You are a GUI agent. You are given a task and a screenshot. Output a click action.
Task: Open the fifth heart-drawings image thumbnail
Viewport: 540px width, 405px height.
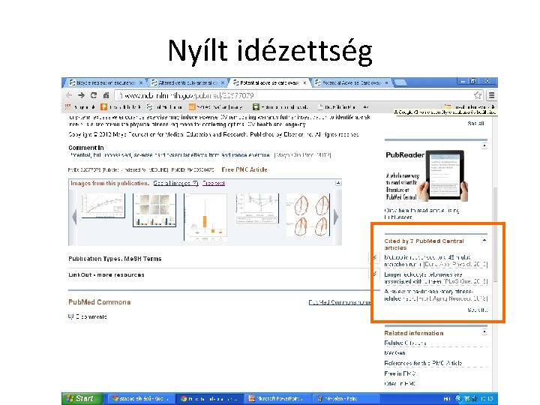(x=308, y=215)
